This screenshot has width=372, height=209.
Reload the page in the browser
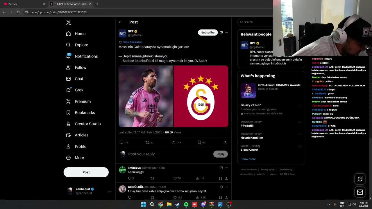point(18,12)
